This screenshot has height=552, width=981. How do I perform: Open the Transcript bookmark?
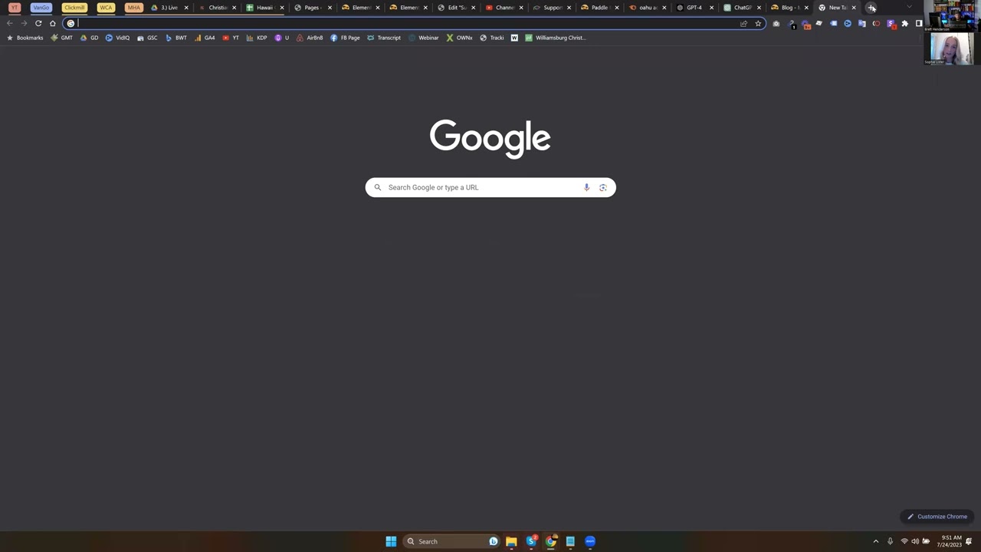click(384, 38)
